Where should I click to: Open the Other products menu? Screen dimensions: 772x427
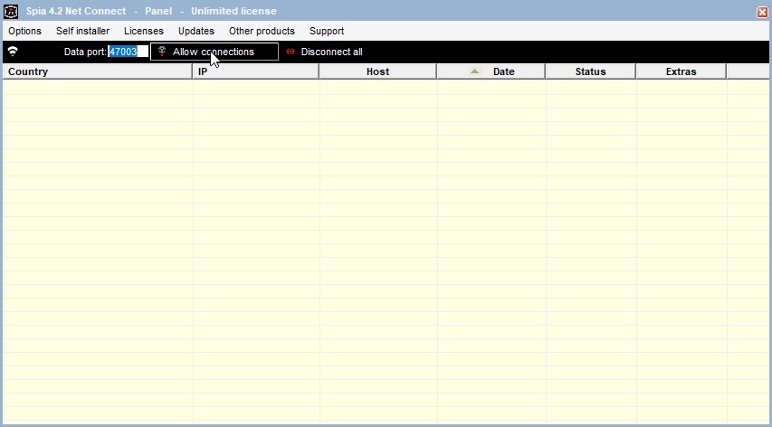(x=262, y=31)
